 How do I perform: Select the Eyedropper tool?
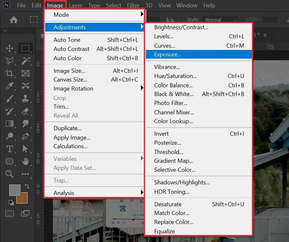tap(9, 86)
